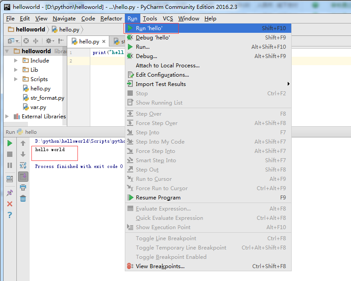
Task: Close the hello.py editor tab
Action: [x=104, y=42]
